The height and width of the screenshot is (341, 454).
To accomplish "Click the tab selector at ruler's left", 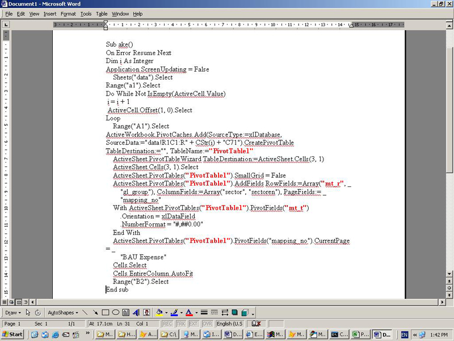I will coord(6,24).
